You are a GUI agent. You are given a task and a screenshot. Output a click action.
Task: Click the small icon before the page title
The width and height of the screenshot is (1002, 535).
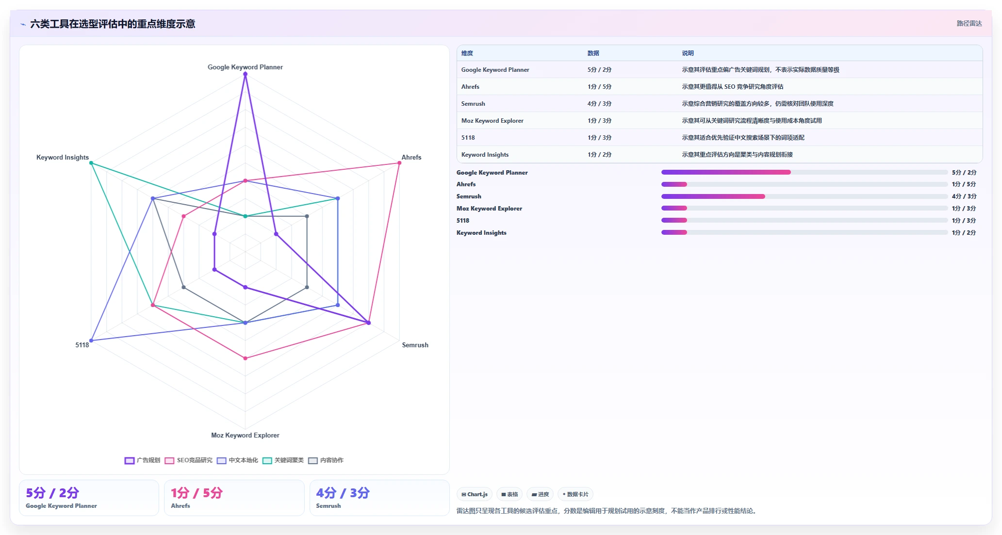pos(23,24)
